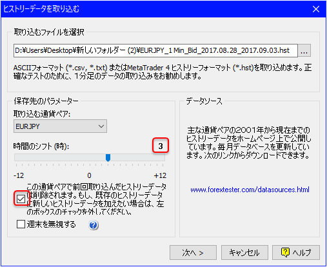Uncheck the delete previous history data checkbox
This screenshot has height=267, width=327.
(21, 199)
